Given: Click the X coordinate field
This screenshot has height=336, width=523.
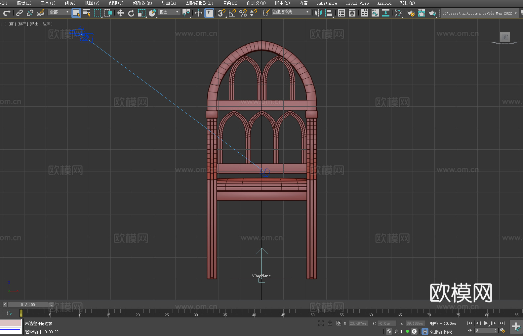Looking at the screenshot, I should coord(358,323).
